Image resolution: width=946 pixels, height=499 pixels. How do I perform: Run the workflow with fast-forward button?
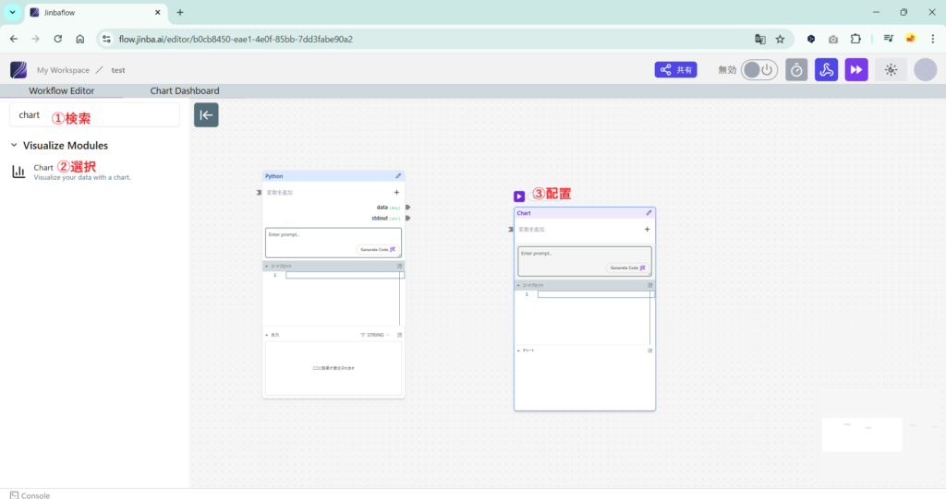(856, 70)
